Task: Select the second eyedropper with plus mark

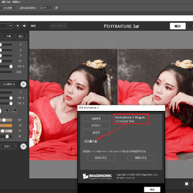Action: pyautogui.click(x=14, y=111)
